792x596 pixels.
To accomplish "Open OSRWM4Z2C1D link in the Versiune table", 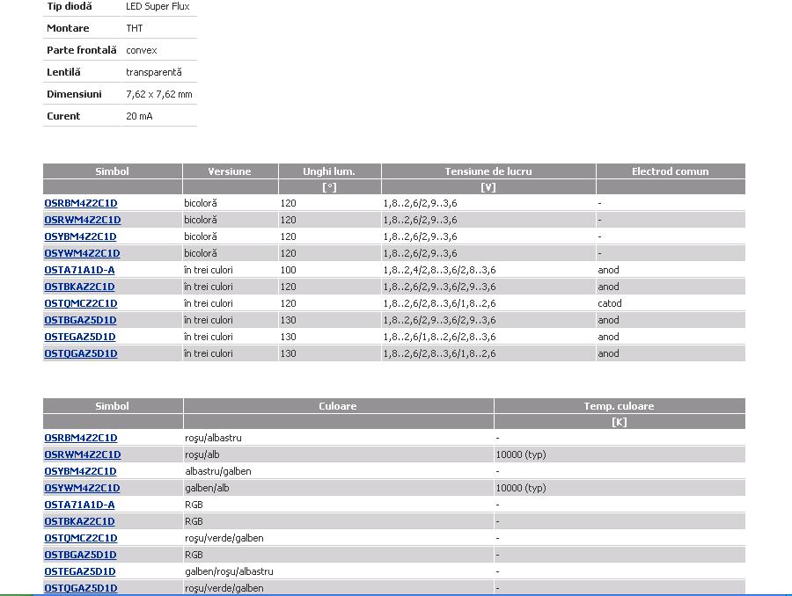I will coord(83,220).
